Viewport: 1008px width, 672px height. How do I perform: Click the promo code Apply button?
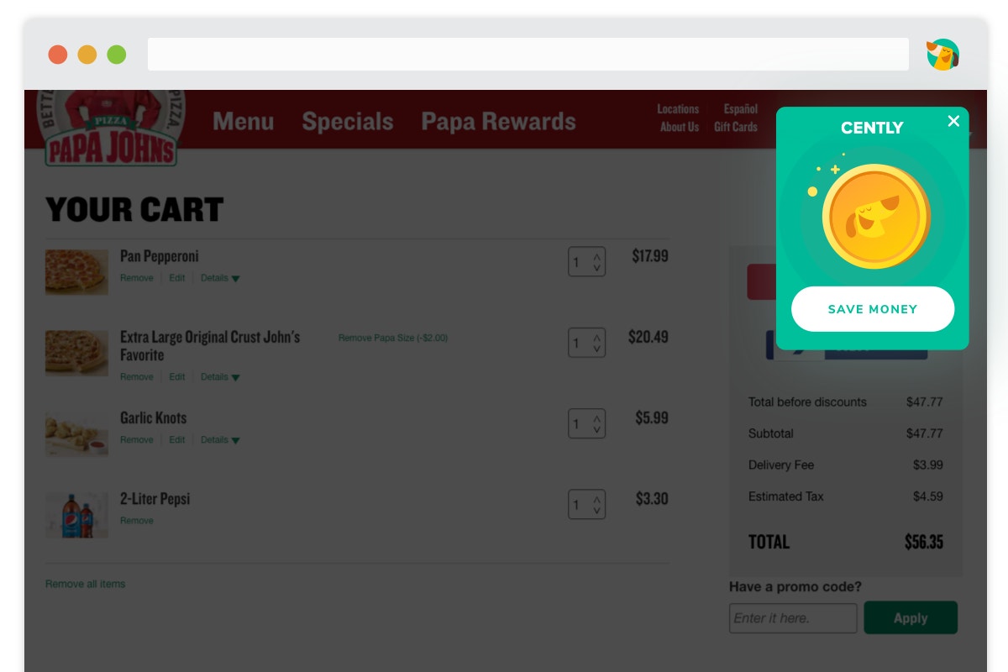coord(911,617)
